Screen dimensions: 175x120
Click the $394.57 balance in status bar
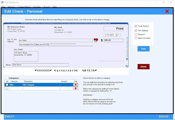click(x=9, y=117)
